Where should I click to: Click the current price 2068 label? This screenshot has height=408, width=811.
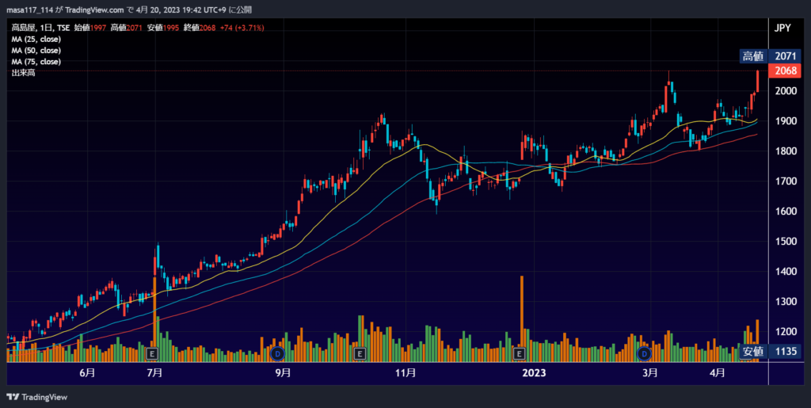tap(785, 71)
